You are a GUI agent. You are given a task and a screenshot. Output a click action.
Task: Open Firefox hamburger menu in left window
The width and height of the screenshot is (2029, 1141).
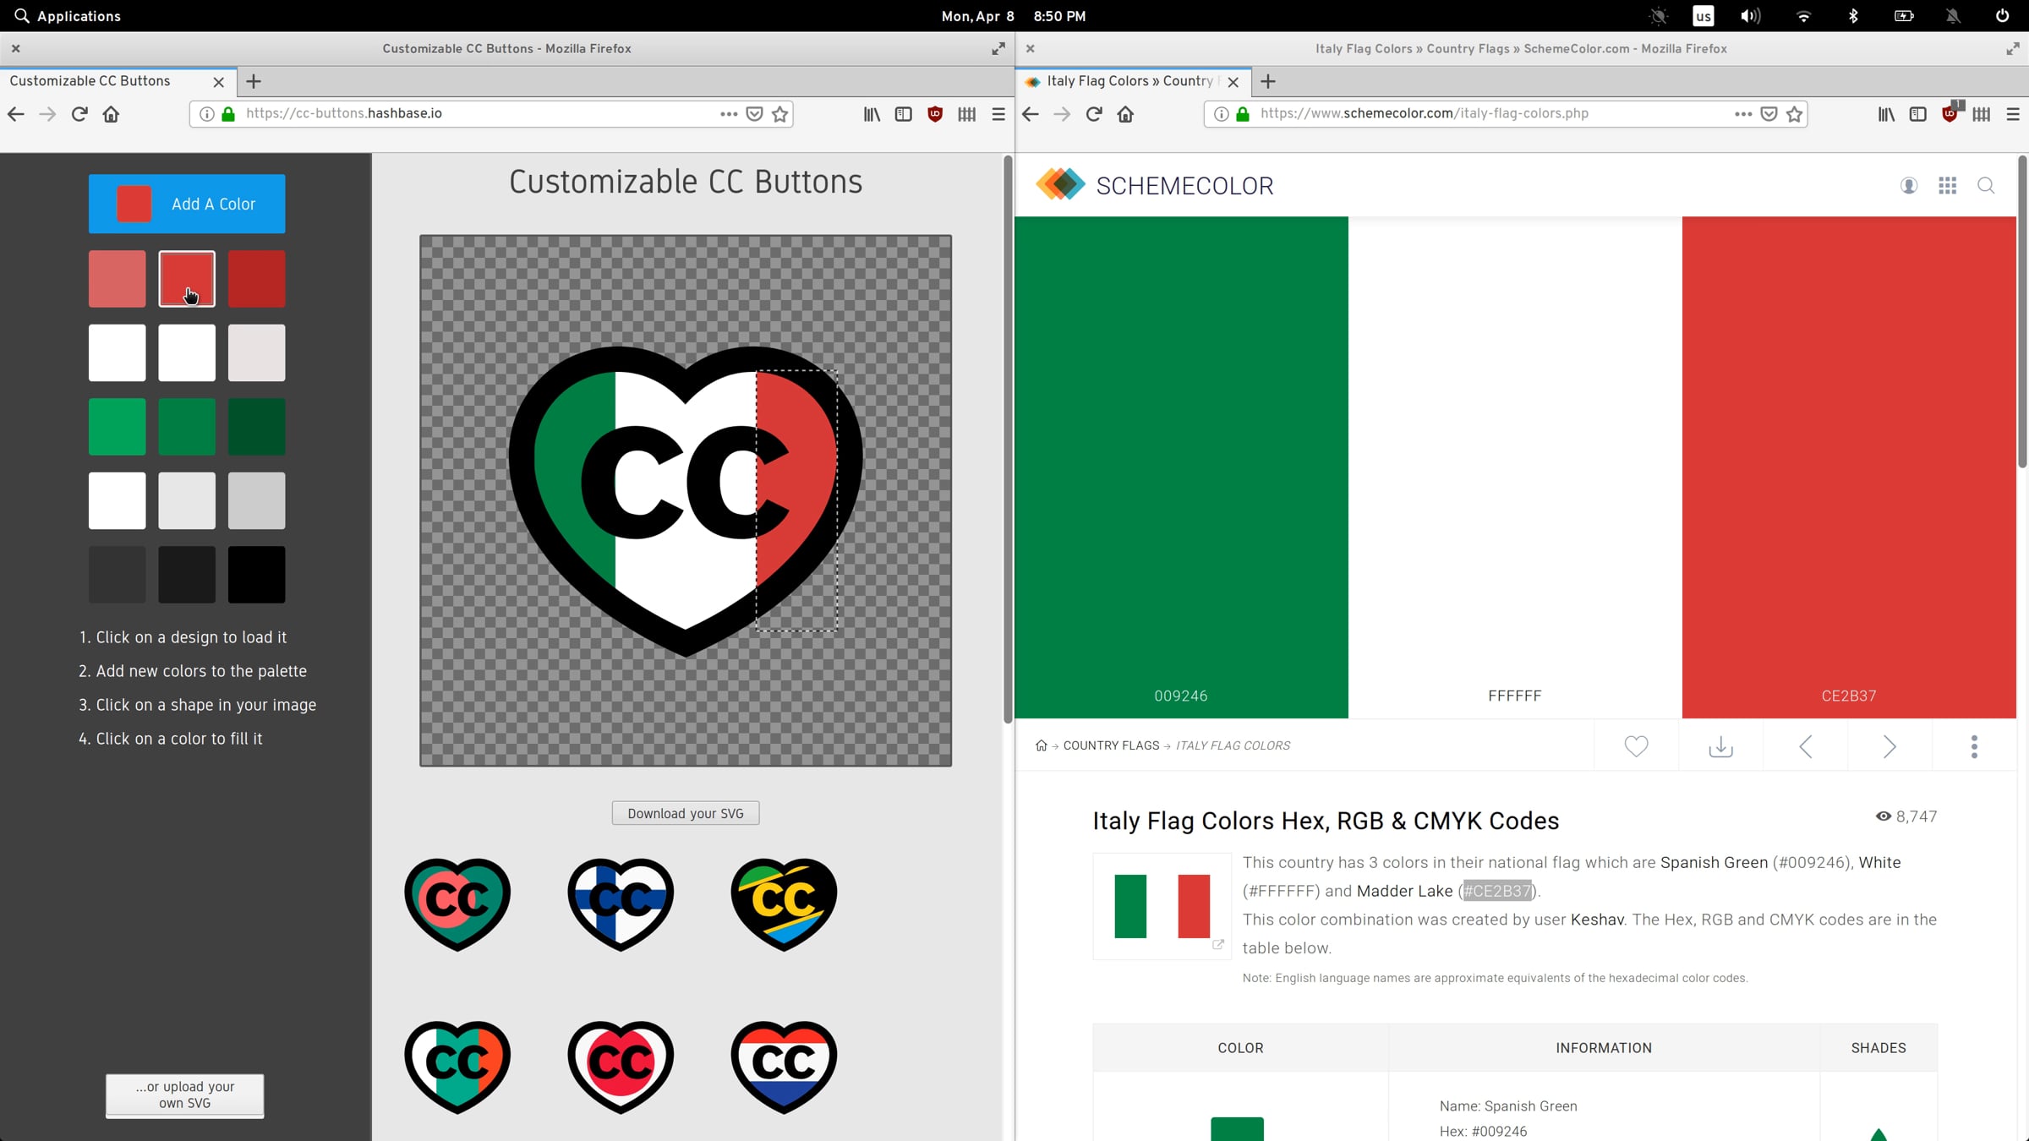(x=998, y=114)
